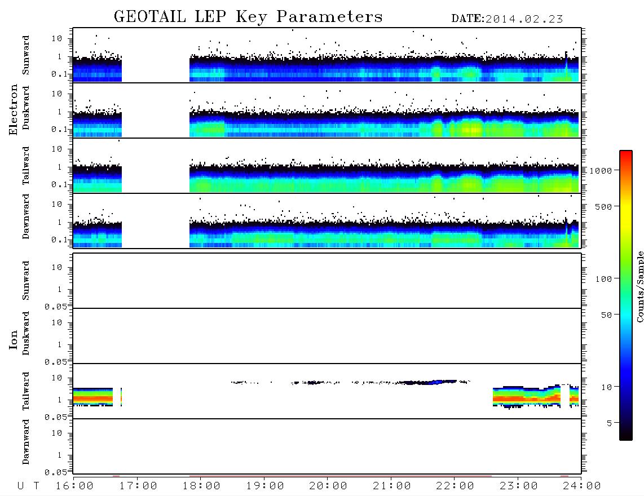Click the "21:00" time tick label
The width and height of the screenshot is (644, 496).
392,486
